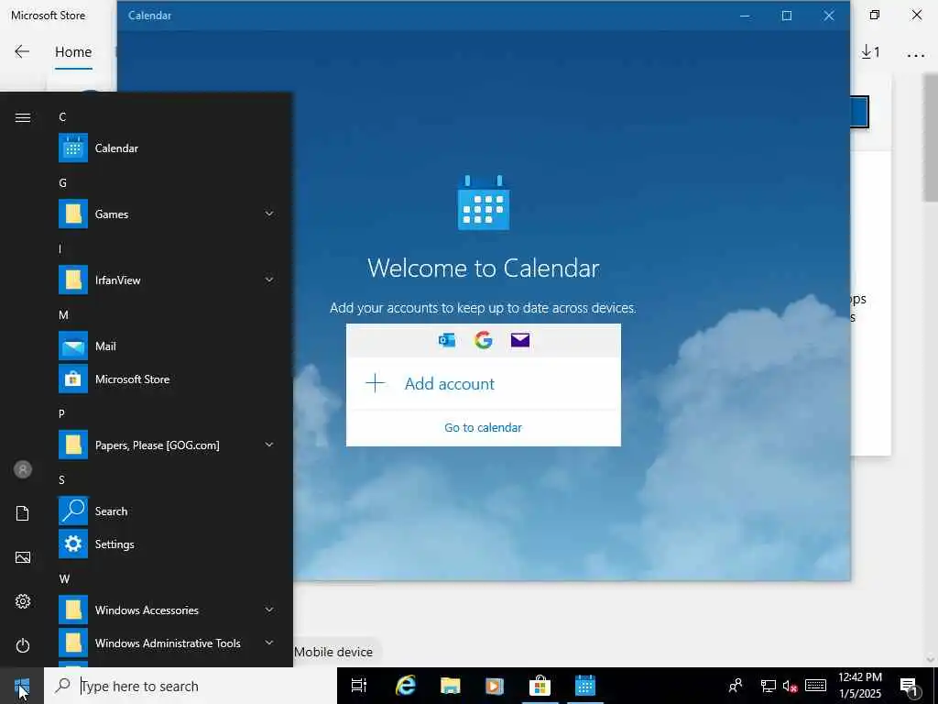938x704 pixels.
Task: Click the Windows Start button
Action: (22, 686)
